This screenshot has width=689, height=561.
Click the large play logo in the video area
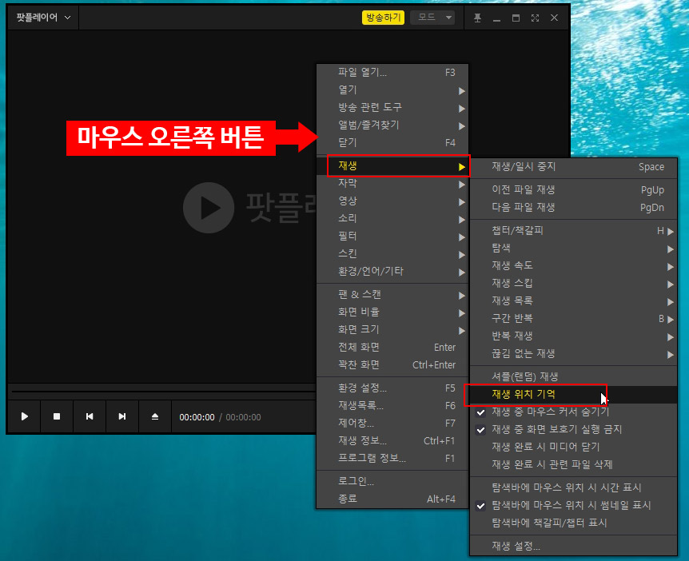[x=209, y=207]
